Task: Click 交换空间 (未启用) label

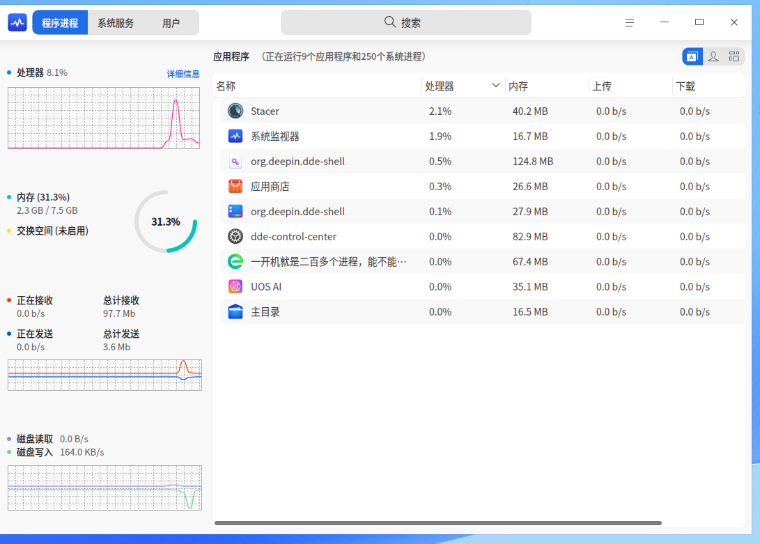Action: (x=52, y=231)
